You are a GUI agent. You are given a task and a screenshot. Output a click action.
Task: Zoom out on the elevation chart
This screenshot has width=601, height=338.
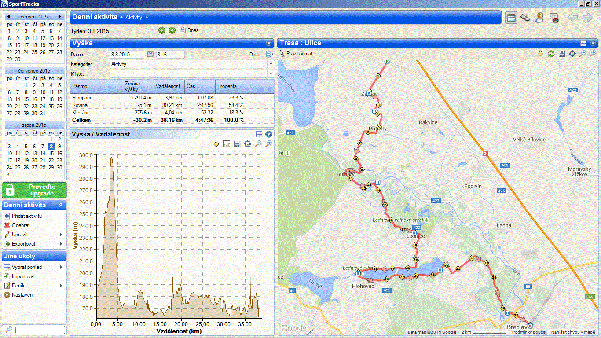point(258,144)
